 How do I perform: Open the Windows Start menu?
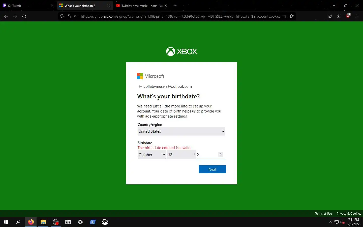pyautogui.click(x=6, y=222)
